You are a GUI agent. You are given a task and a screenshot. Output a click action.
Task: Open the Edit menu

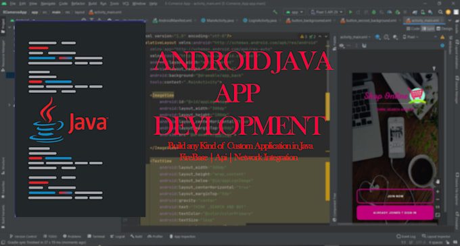(x=22, y=4)
